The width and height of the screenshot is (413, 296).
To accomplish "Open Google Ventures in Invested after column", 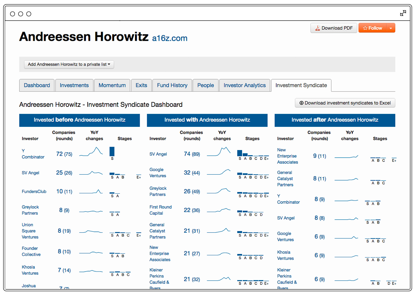I will (x=285, y=237).
